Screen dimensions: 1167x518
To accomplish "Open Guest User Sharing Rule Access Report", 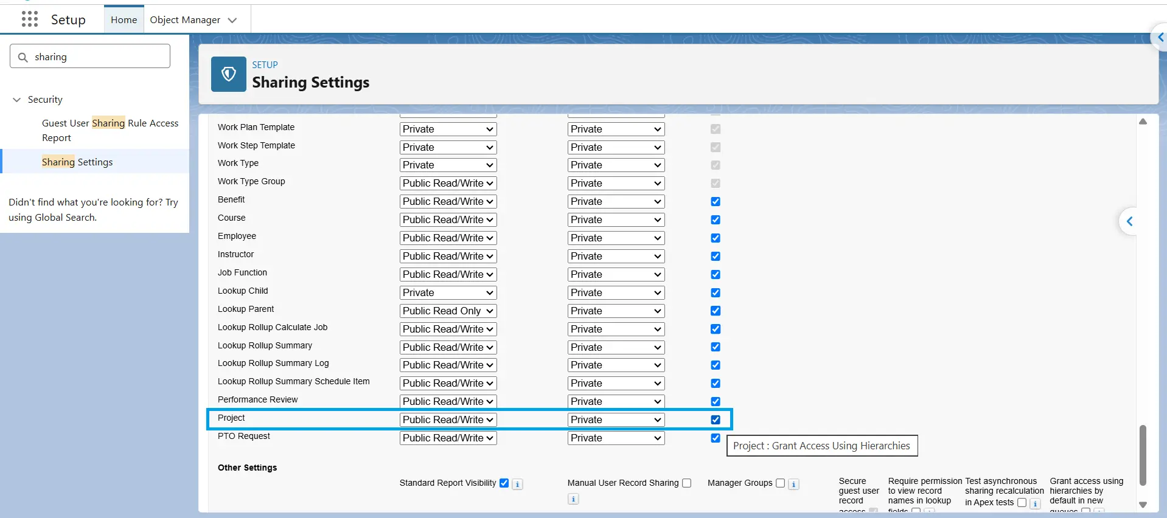I will click(x=110, y=130).
